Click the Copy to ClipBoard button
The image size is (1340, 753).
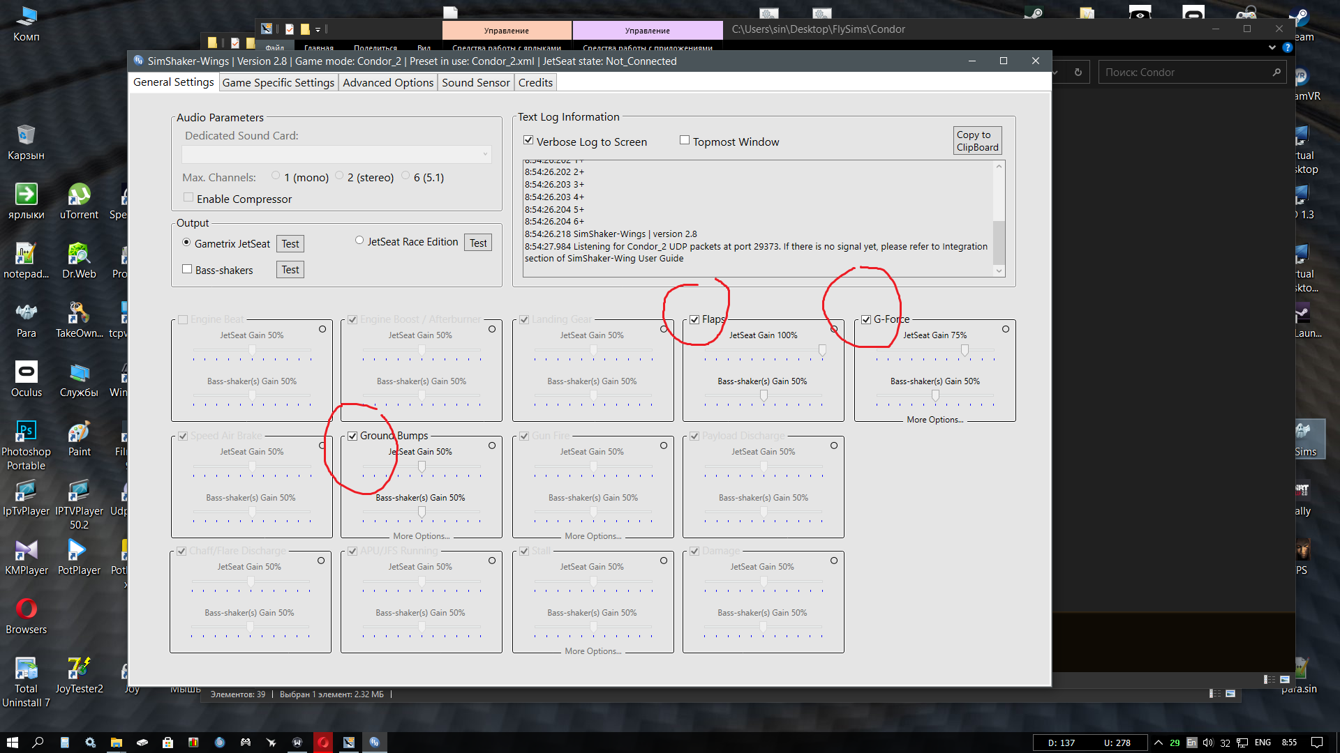click(x=977, y=141)
